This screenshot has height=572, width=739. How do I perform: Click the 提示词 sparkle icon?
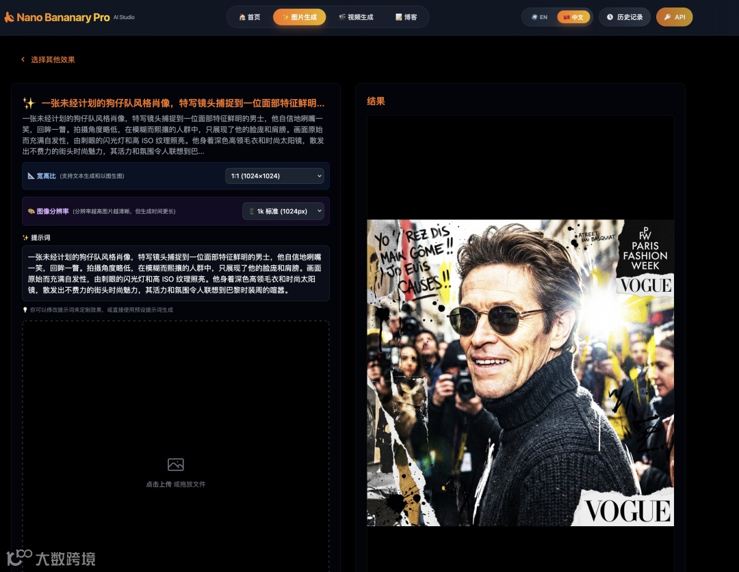[x=25, y=238]
